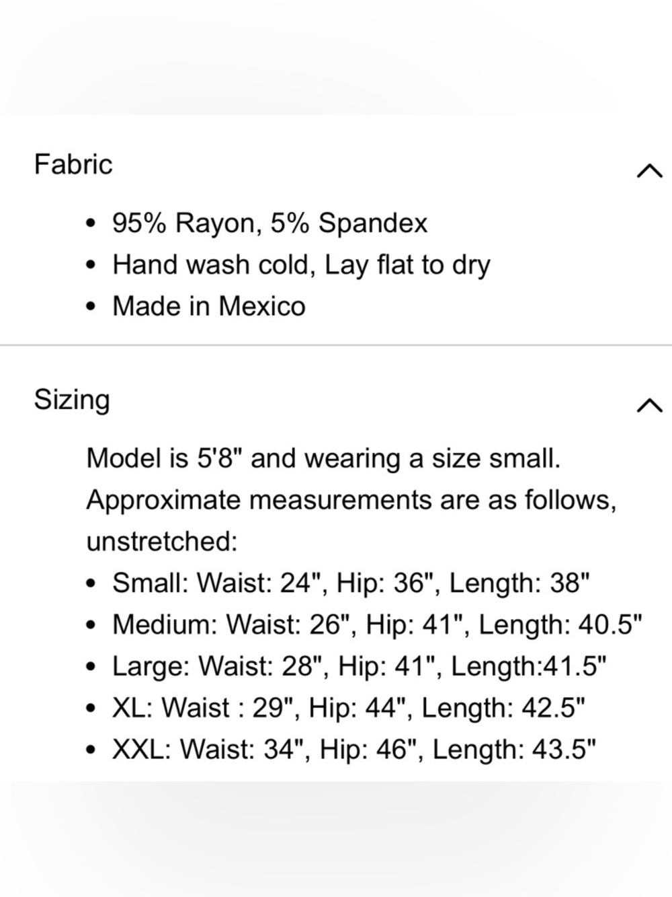672x897 pixels.
Task: Click the Lay flat to dry text
Action: click(x=407, y=265)
